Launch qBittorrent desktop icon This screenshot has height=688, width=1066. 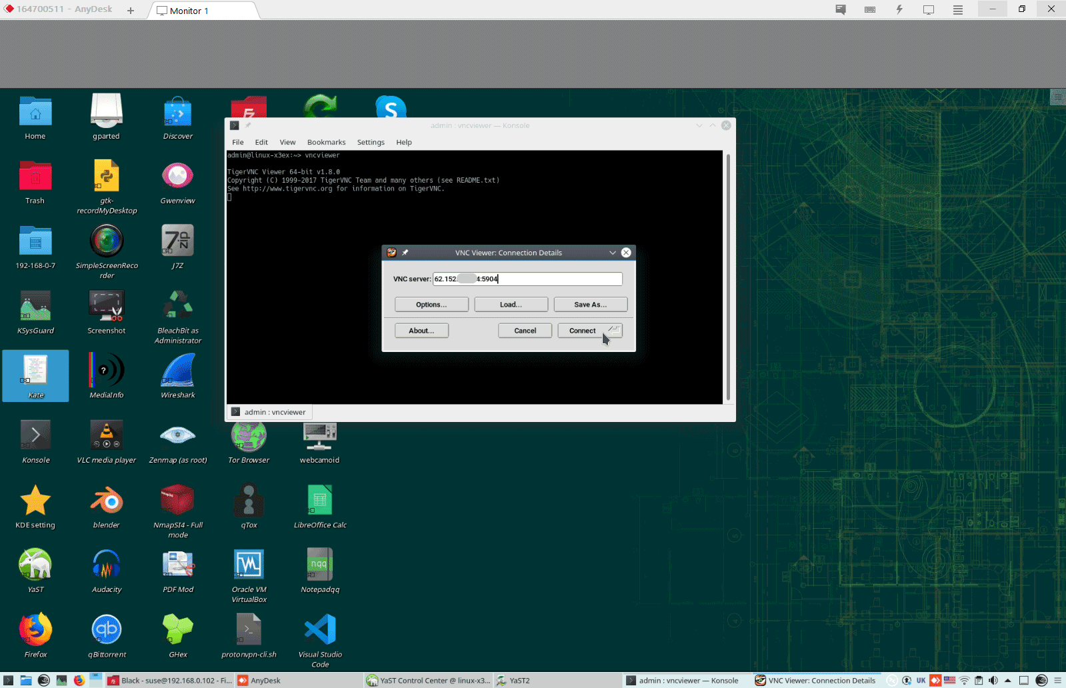click(x=107, y=636)
